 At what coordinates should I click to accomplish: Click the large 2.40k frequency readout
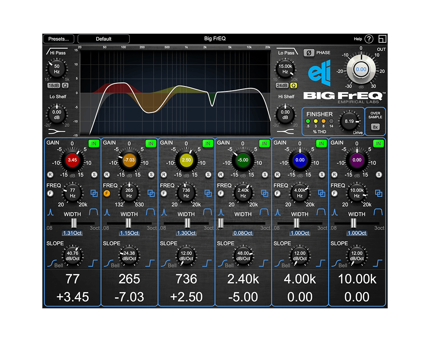(x=243, y=279)
